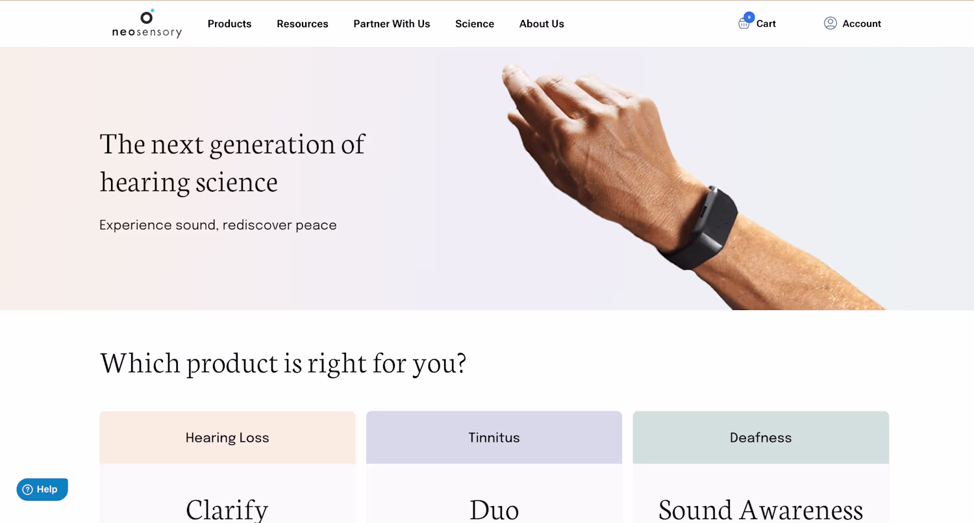The width and height of the screenshot is (974, 523).
Task: Click the Neosensory logo
Action: pyautogui.click(x=147, y=24)
